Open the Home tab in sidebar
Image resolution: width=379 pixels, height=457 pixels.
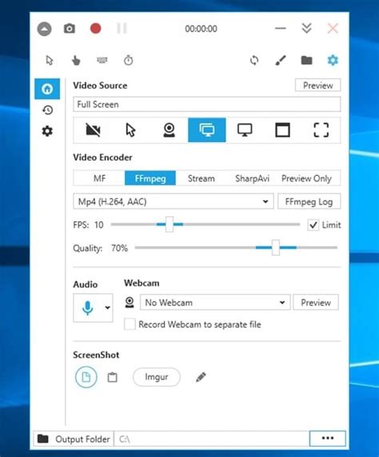47,89
